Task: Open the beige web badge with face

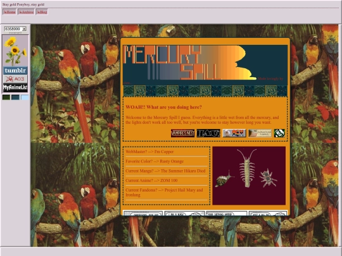Action: (260, 133)
